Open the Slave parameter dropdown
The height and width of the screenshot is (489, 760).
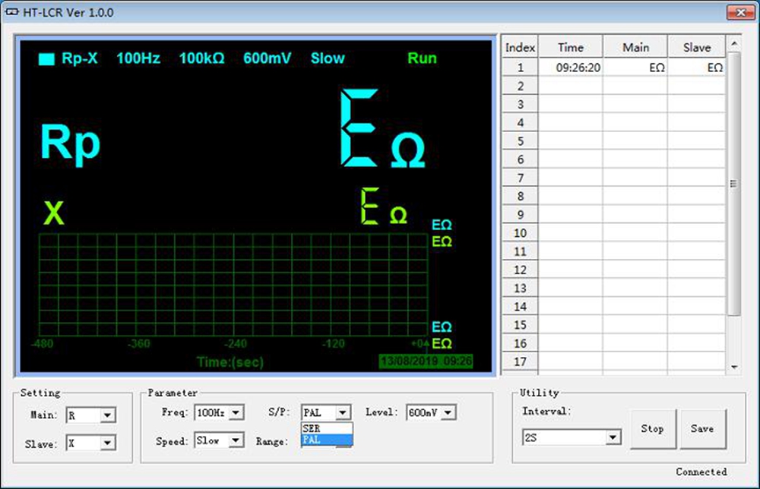tap(107, 443)
